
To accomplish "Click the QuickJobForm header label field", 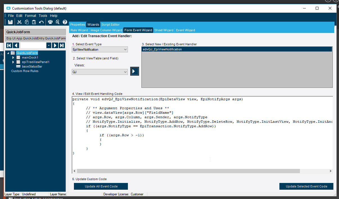I will pyautogui.click(x=35, y=32).
